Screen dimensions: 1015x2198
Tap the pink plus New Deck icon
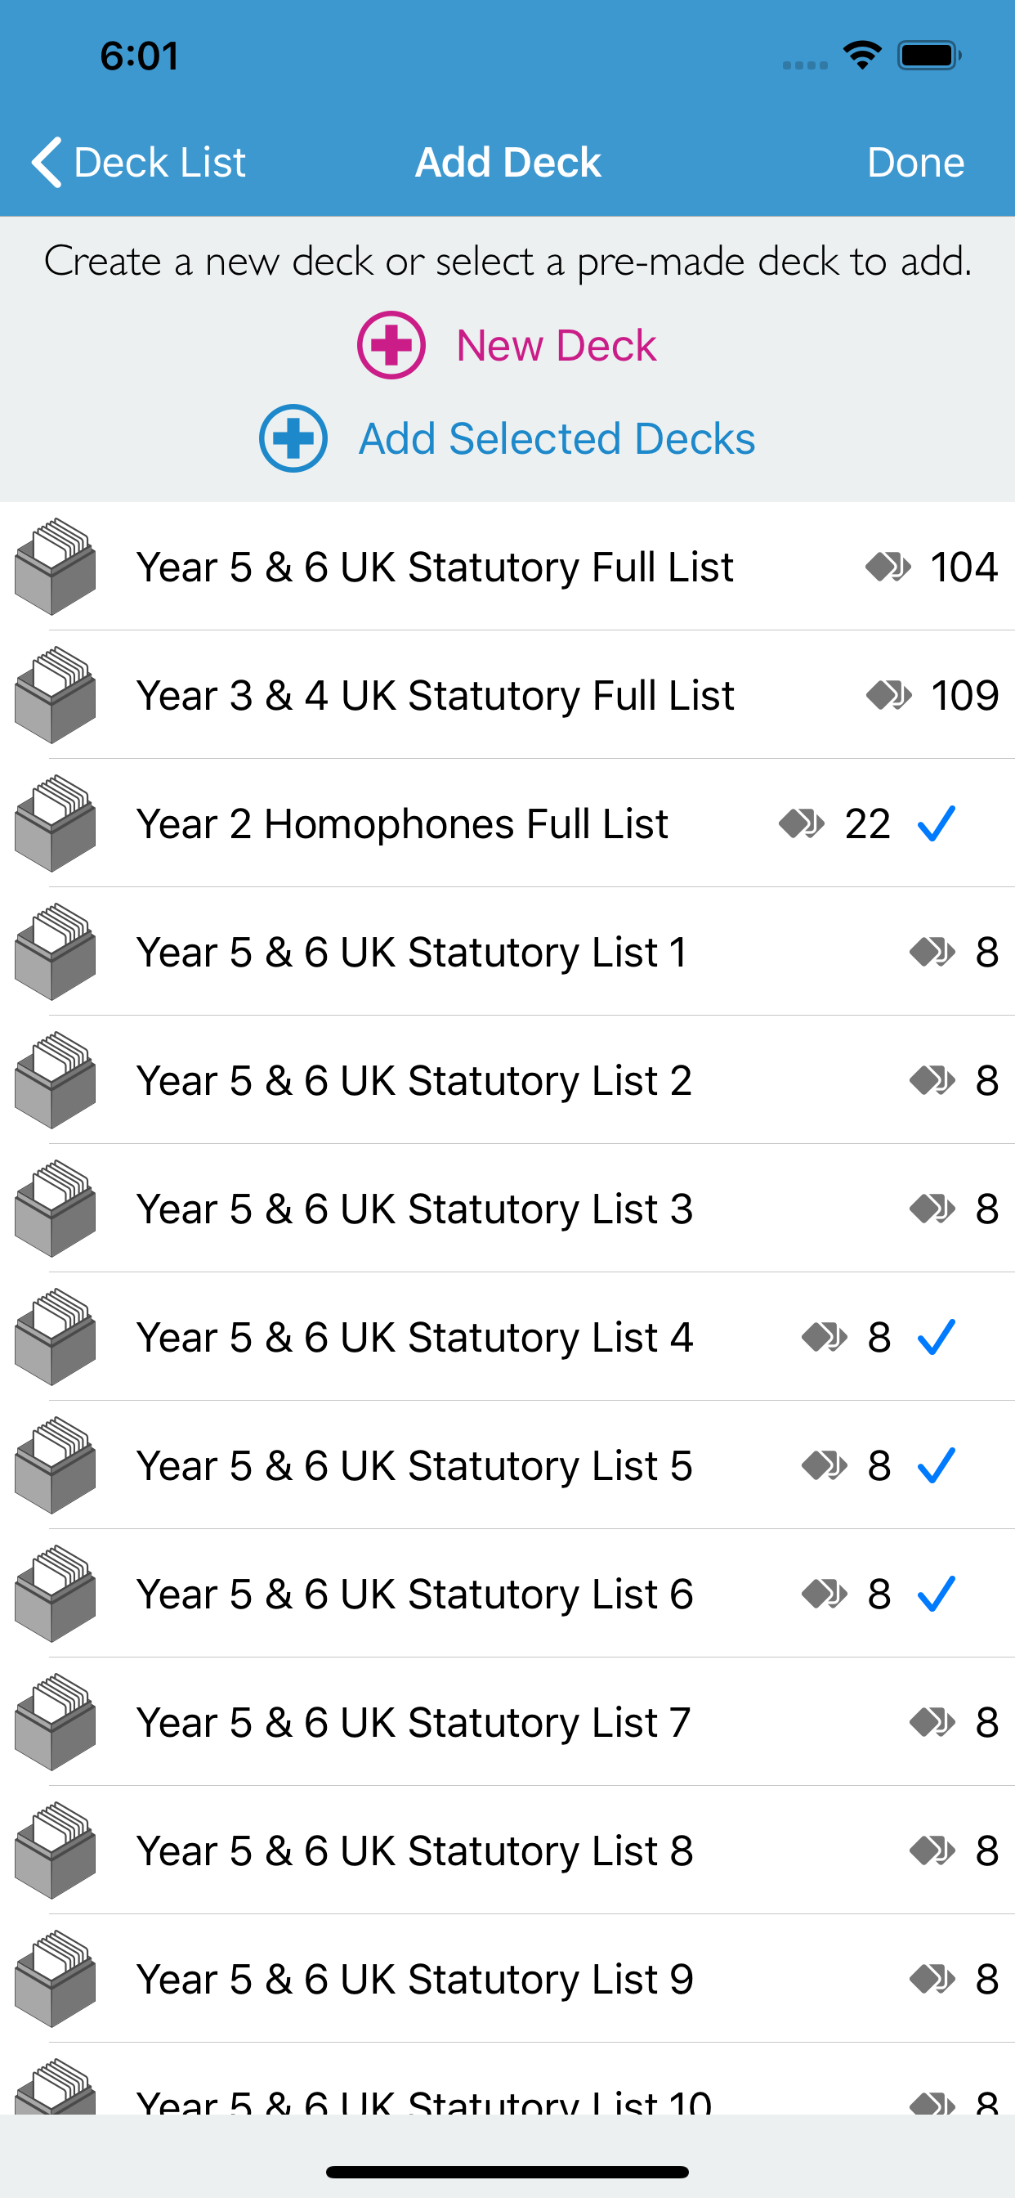tap(391, 345)
